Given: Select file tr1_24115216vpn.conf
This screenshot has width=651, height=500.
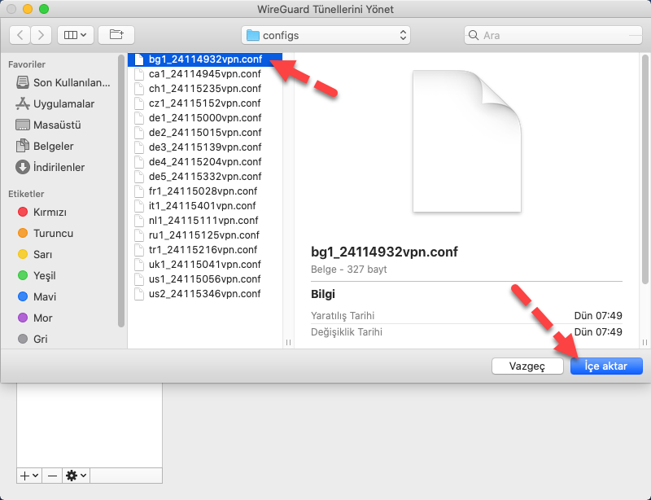Looking at the screenshot, I should coord(205,250).
